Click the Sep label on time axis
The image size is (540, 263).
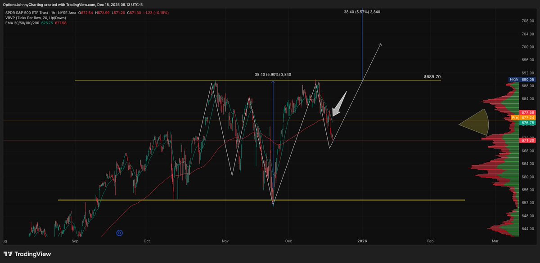pyautogui.click(x=75, y=241)
